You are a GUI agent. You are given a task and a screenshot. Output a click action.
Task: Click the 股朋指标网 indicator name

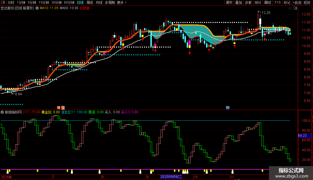point(13,112)
